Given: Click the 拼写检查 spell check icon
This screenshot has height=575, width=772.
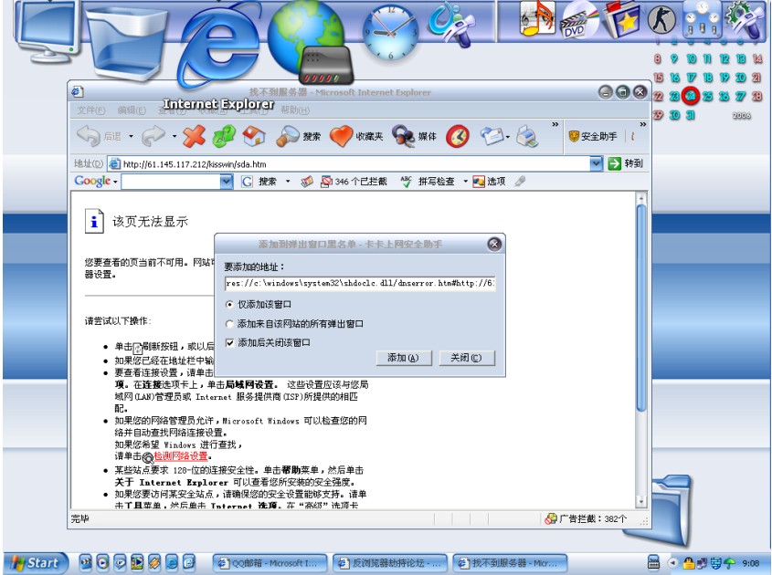Looking at the screenshot, I should pyautogui.click(x=407, y=182).
